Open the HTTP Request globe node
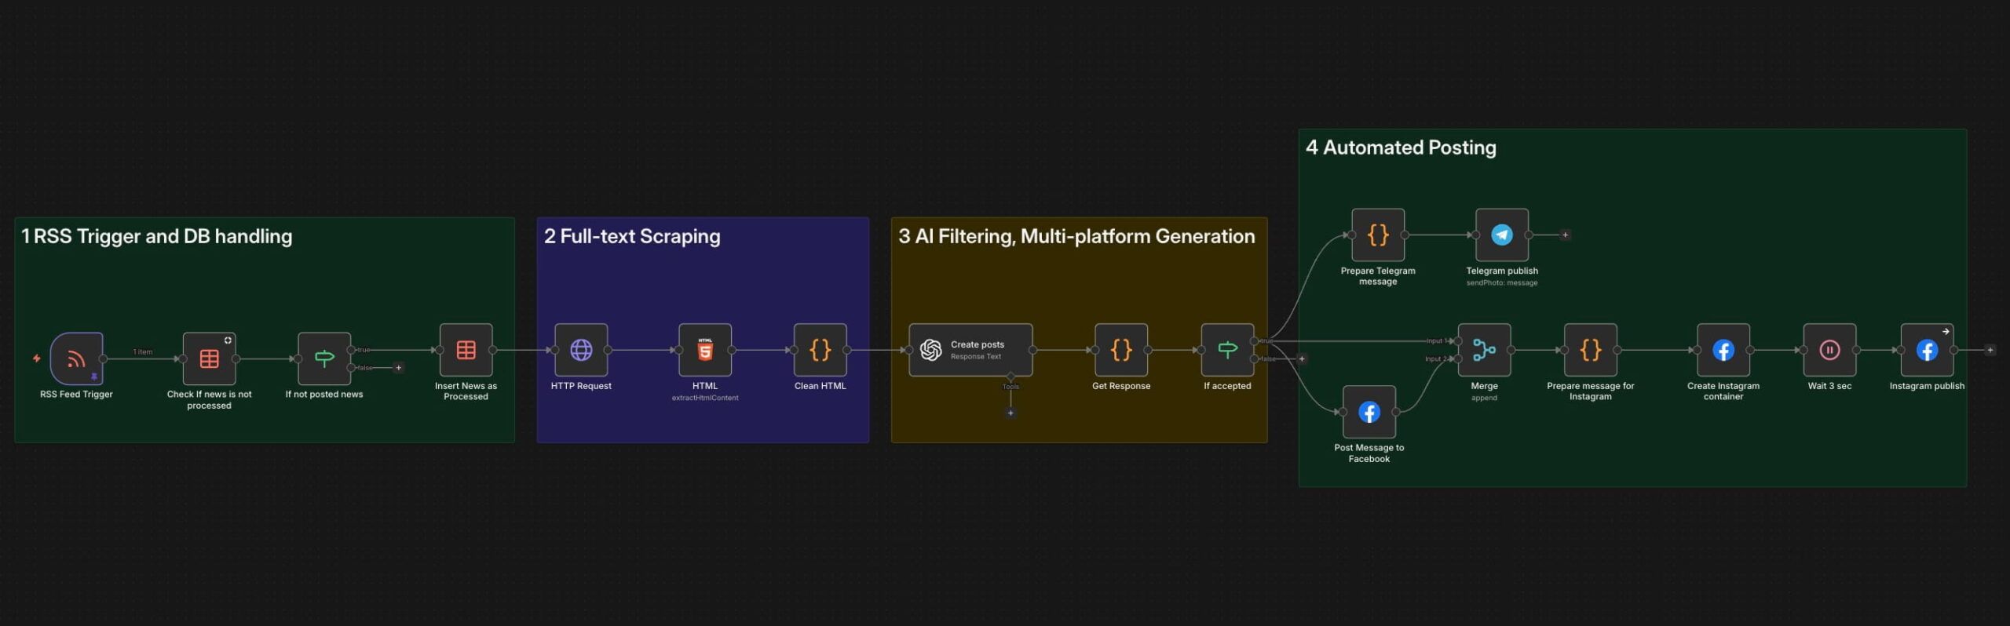Image resolution: width=2010 pixels, height=626 pixels. [x=581, y=350]
